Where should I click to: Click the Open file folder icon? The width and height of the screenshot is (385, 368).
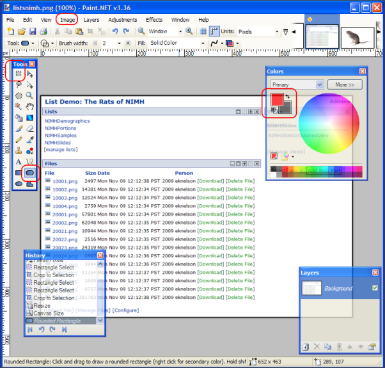pos(22,31)
